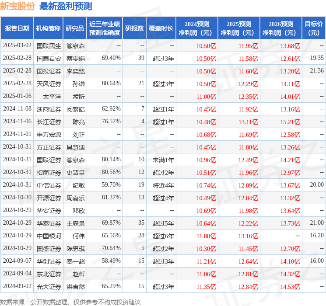Image resolution: width=326 pixels, height=306 pixels.
Task: Select the 研究员 column header
Action: click(x=75, y=28)
